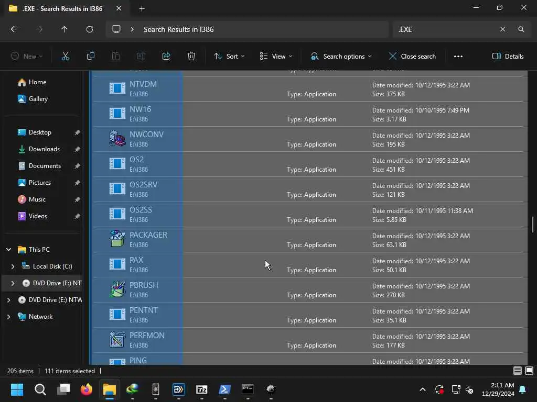Click the NTVDM file icon
Screen dimensions: 537x402
click(x=117, y=88)
